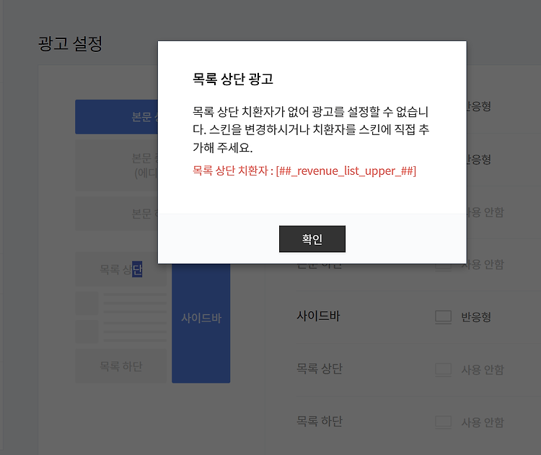541x455 pixels.
Task: Click the 목록 하단 label in settings list
Action: pos(320,421)
